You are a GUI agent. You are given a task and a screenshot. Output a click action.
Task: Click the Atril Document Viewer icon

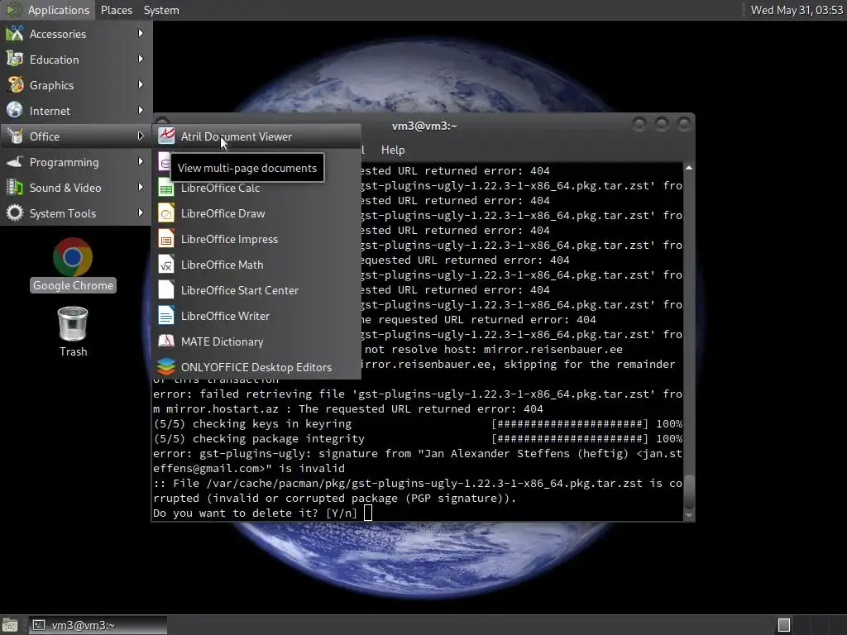coord(165,136)
